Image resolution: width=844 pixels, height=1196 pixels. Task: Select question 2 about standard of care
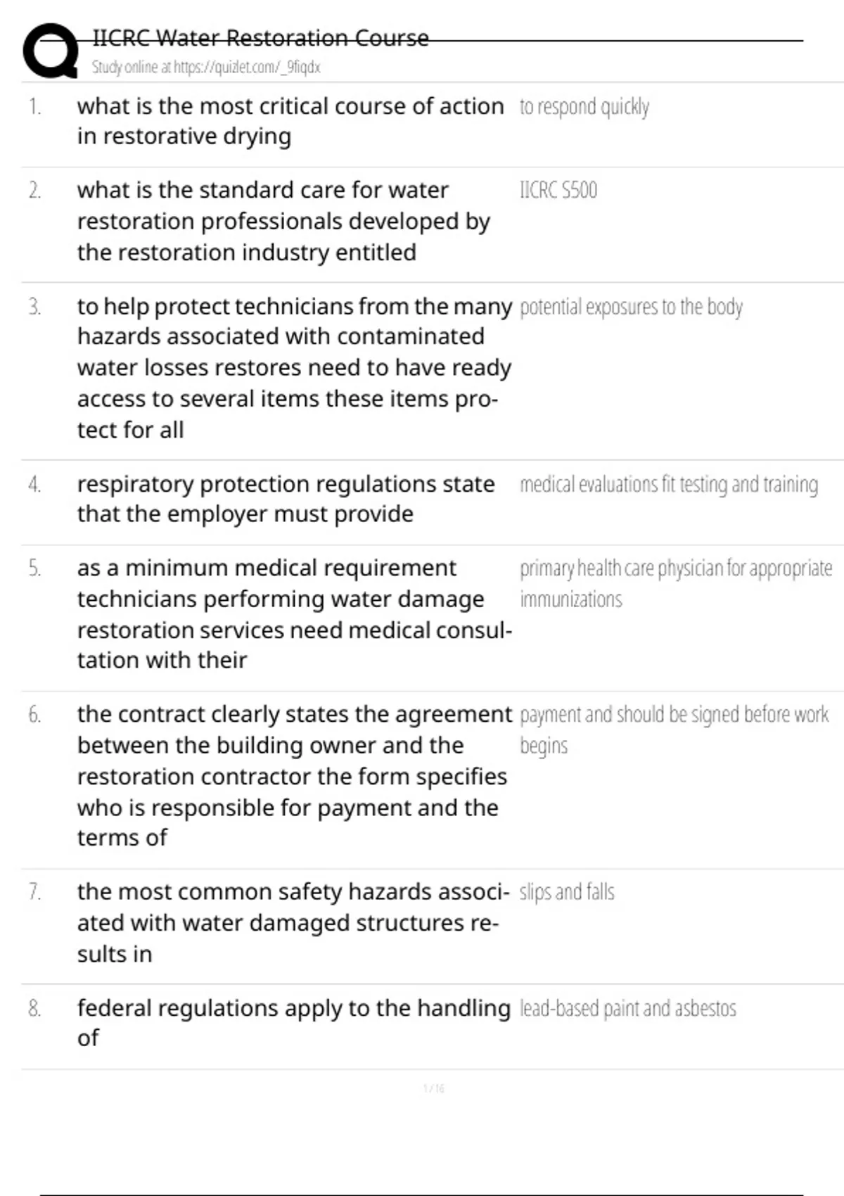pyautogui.click(x=283, y=221)
